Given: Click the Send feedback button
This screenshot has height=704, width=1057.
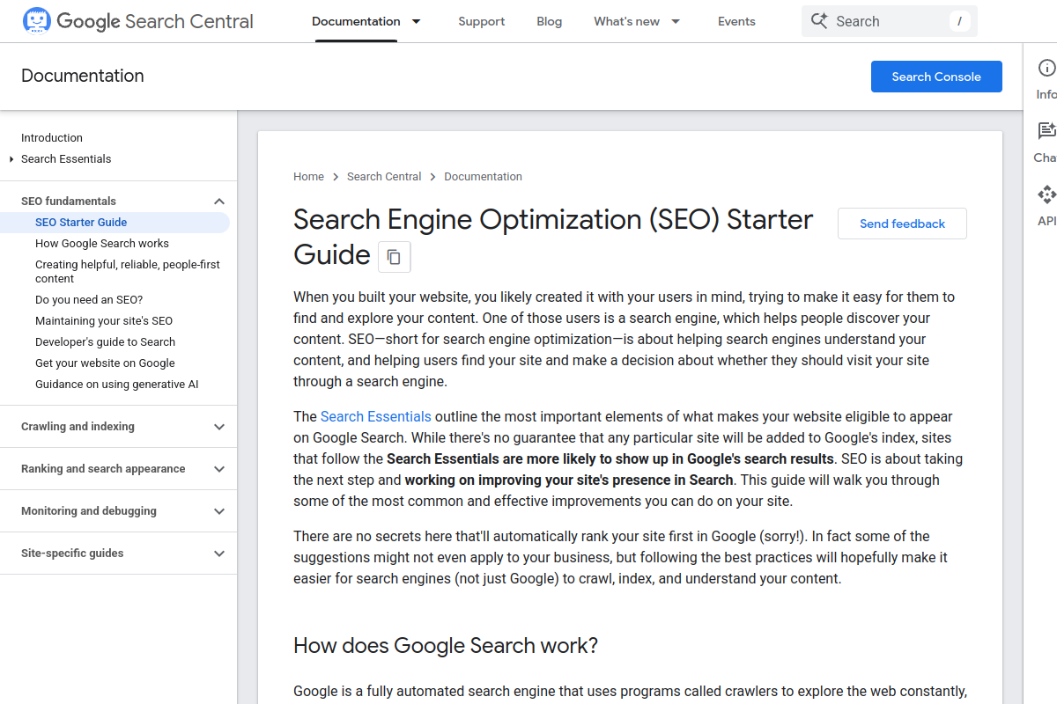Looking at the screenshot, I should (x=902, y=224).
